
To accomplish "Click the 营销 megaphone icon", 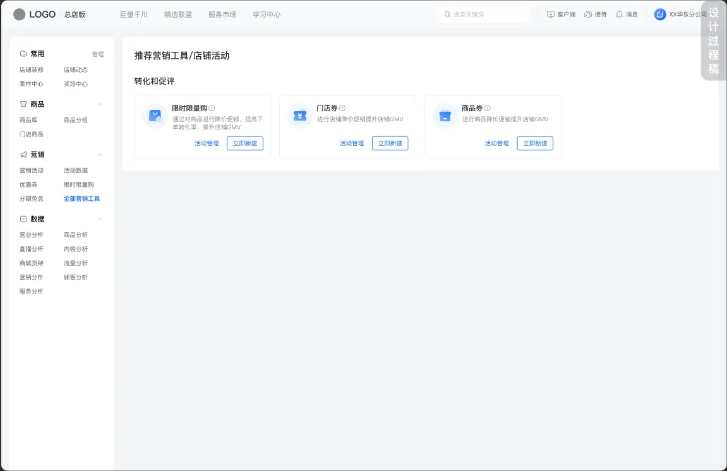I will pos(23,155).
